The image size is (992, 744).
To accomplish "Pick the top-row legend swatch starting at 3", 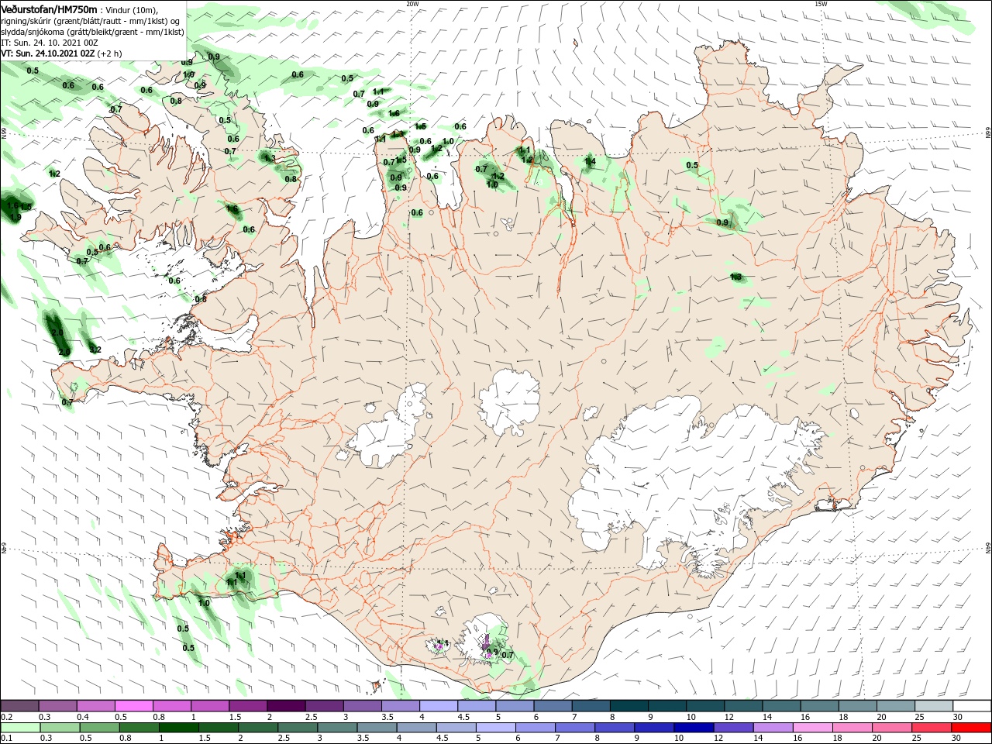I will click(x=363, y=706).
